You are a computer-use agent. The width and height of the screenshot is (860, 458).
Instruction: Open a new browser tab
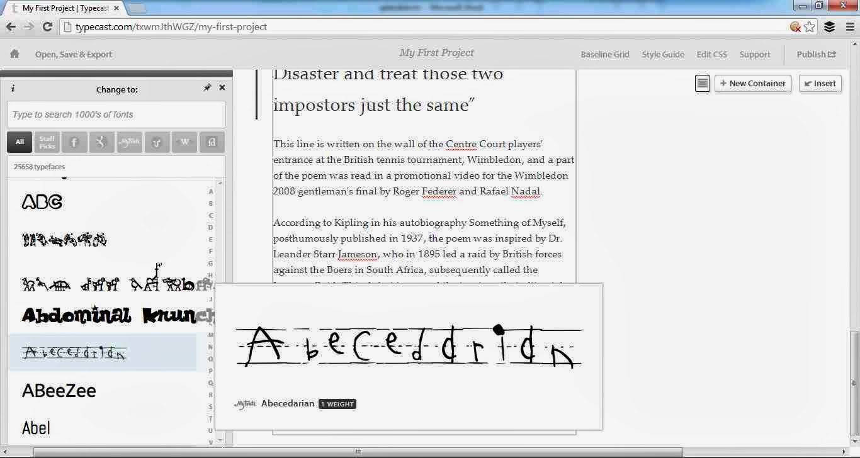click(137, 8)
